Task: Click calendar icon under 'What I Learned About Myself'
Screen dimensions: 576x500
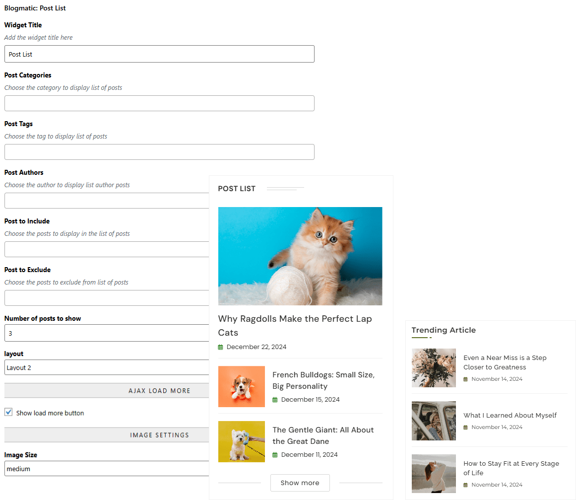Action: click(465, 428)
